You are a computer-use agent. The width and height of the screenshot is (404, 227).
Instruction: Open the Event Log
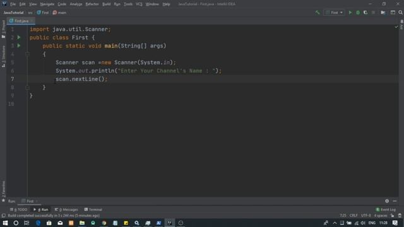(386, 209)
